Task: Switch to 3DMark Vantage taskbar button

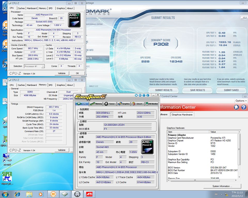Action: 53,194
